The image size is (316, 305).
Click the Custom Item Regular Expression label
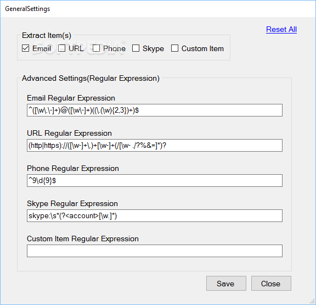(x=83, y=239)
